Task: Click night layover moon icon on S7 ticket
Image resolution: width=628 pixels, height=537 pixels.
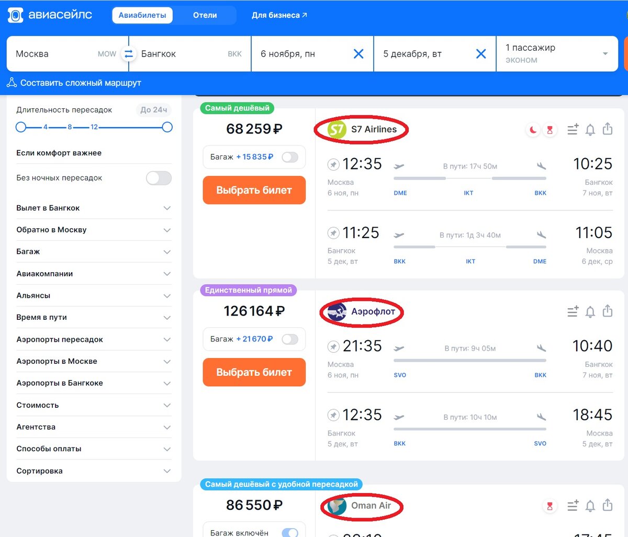Action: tap(533, 130)
